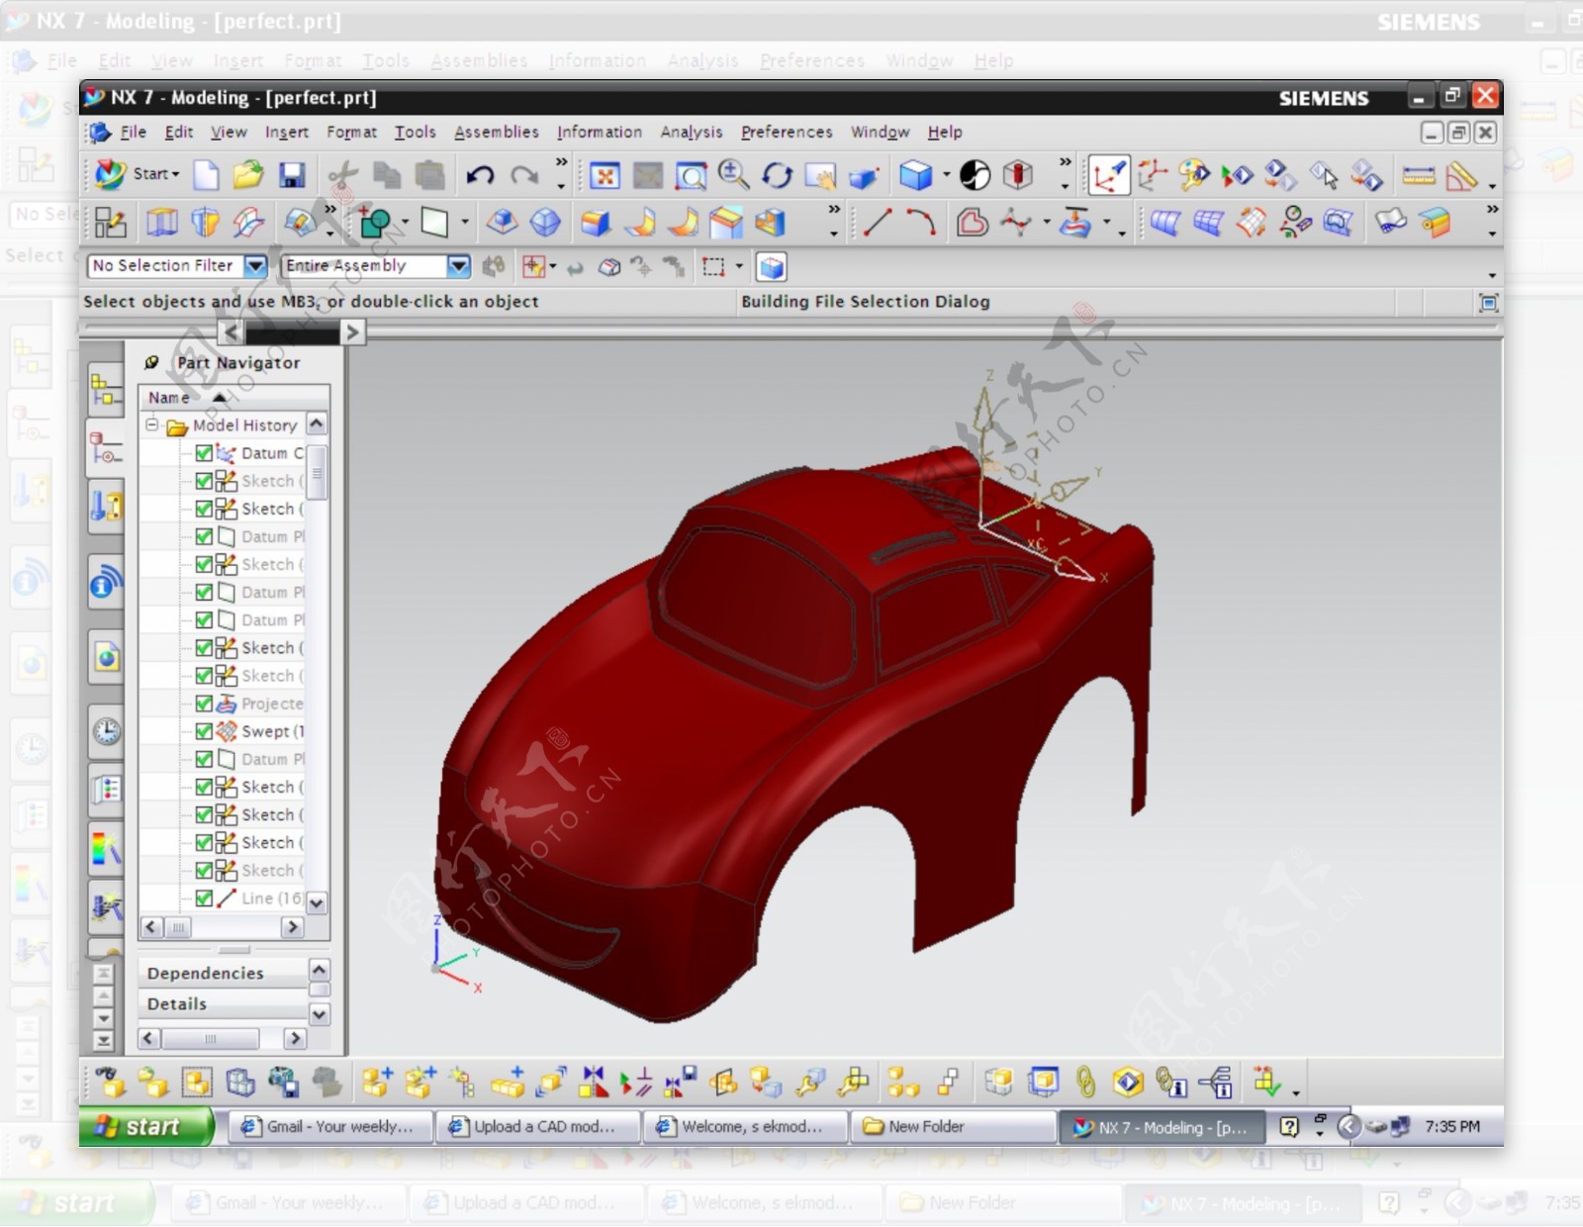The width and height of the screenshot is (1583, 1227).
Task: Toggle the checkbox for the Swept feature
Action: point(204,731)
